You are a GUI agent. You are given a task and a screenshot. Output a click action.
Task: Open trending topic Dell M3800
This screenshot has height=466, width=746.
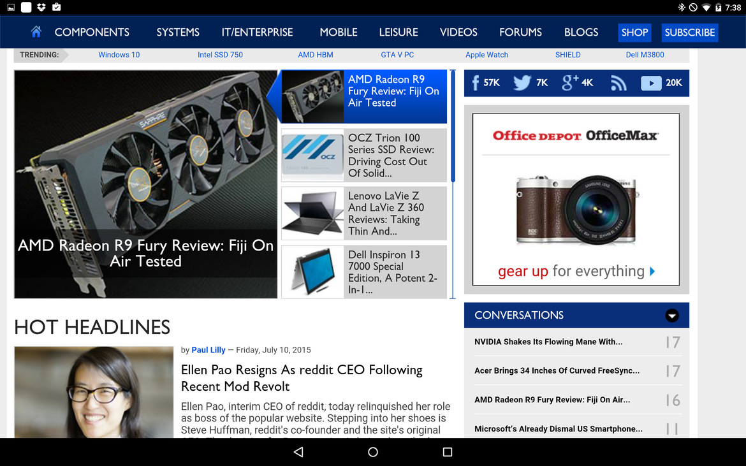click(645, 55)
